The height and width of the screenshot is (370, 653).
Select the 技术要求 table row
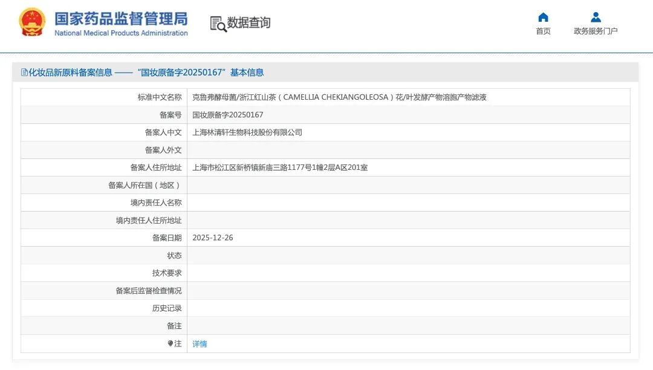pyautogui.click(x=167, y=273)
